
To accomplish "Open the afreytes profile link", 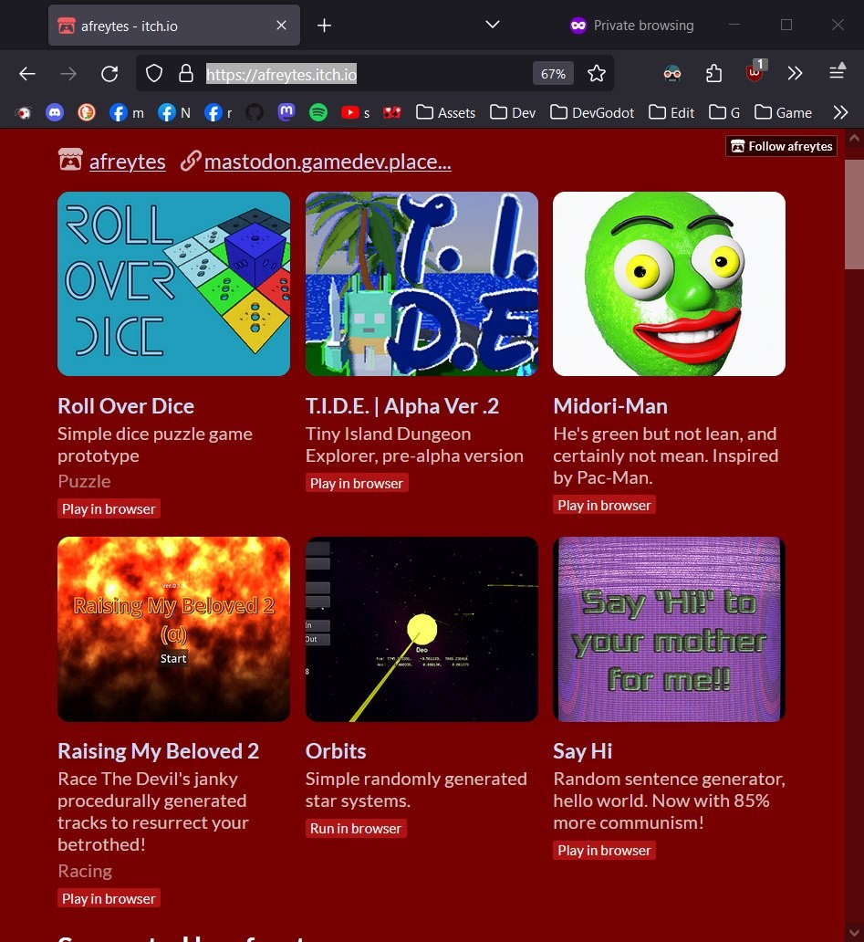I will 128,161.
